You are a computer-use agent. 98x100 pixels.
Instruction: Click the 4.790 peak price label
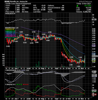pyautogui.click(x=34, y=32)
